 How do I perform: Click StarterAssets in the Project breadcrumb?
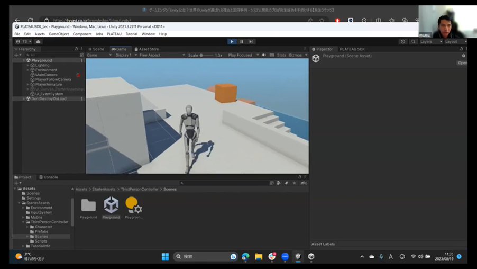tap(104, 189)
